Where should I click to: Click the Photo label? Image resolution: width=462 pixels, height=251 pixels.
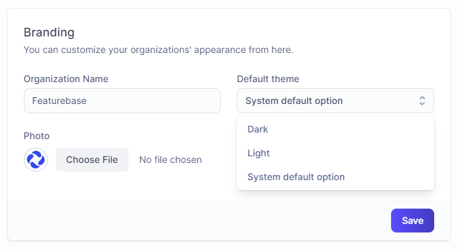[x=36, y=136]
